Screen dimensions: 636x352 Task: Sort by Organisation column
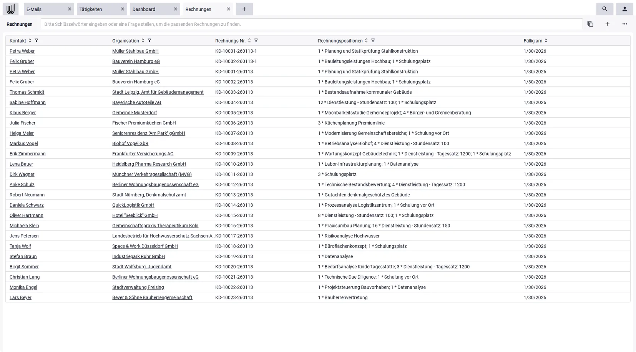pos(143,40)
